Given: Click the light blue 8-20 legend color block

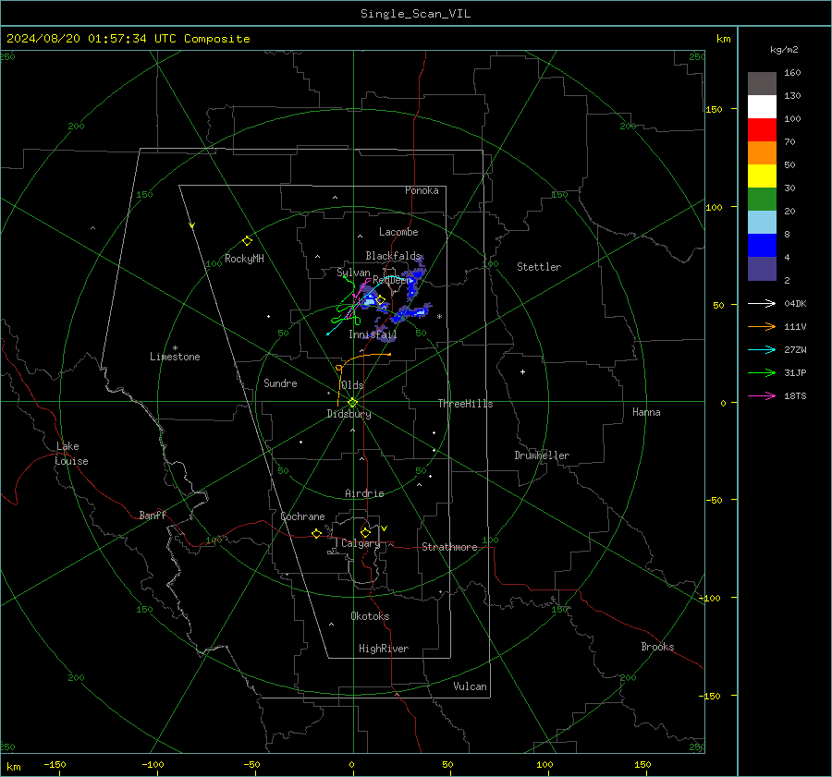Looking at the screenshot, I should click(762, 223).
